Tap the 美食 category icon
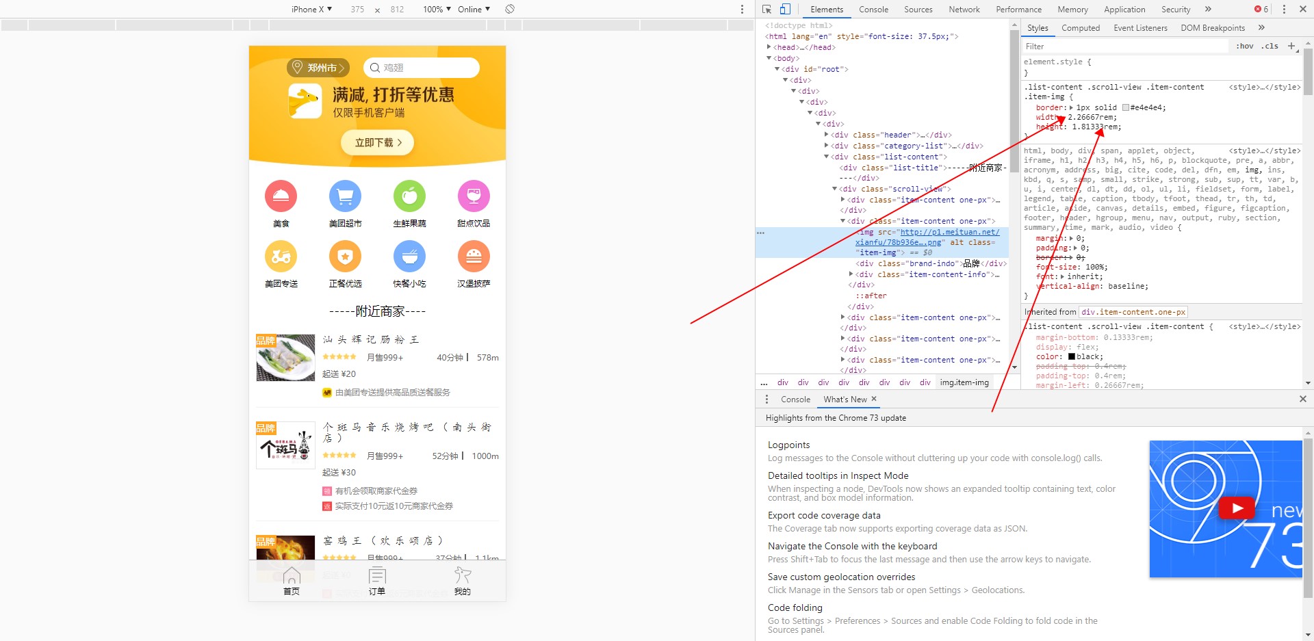This screenshot has height=641, width=1314. pyautogui.click(x=281, y=196)
